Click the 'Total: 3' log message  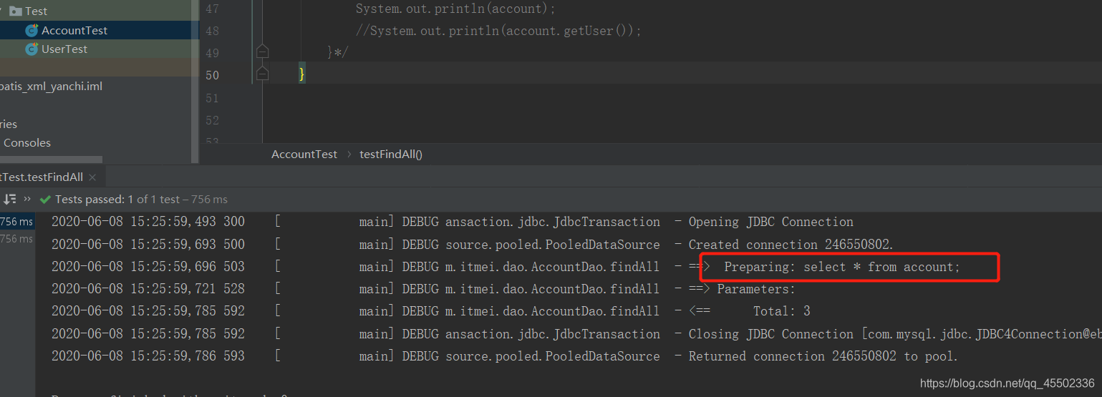coord(782,311)
